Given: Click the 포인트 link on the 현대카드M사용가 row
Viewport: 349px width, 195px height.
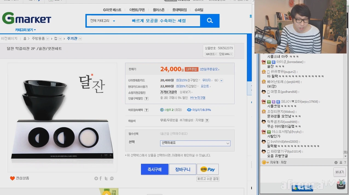Looking at the screenshot, I should 206,86.
